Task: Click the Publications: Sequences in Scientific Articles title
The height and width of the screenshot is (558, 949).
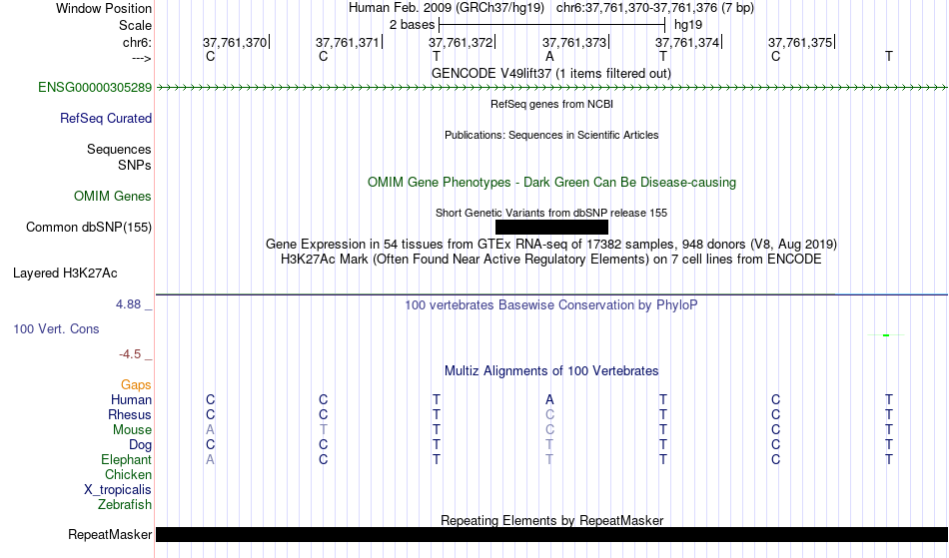Action: click(551, 135)
